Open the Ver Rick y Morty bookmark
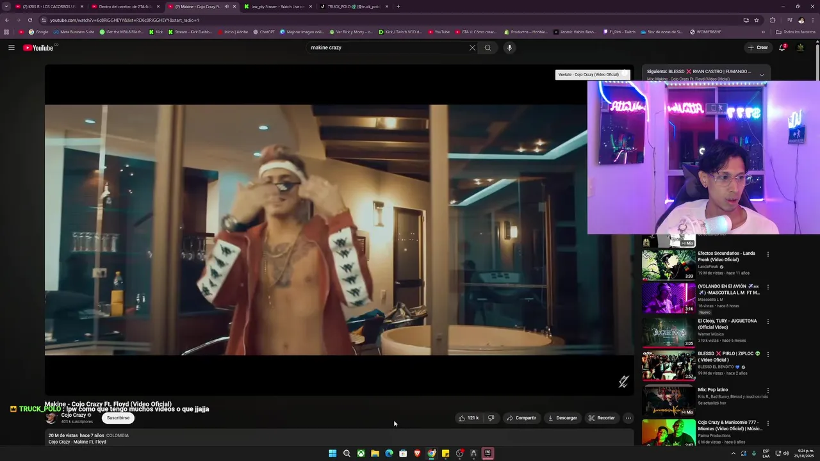This screenshot has height=461, width=820. (x=350, y=31)
